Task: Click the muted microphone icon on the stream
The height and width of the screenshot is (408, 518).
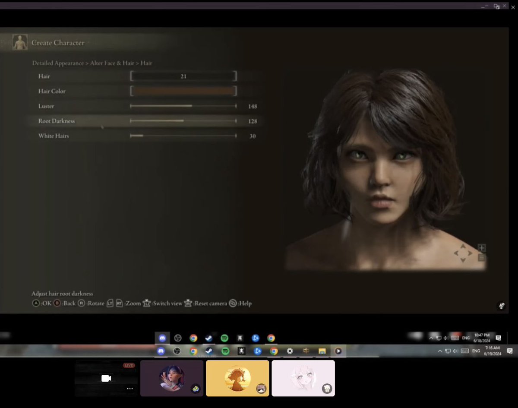Action: [501, 306]
